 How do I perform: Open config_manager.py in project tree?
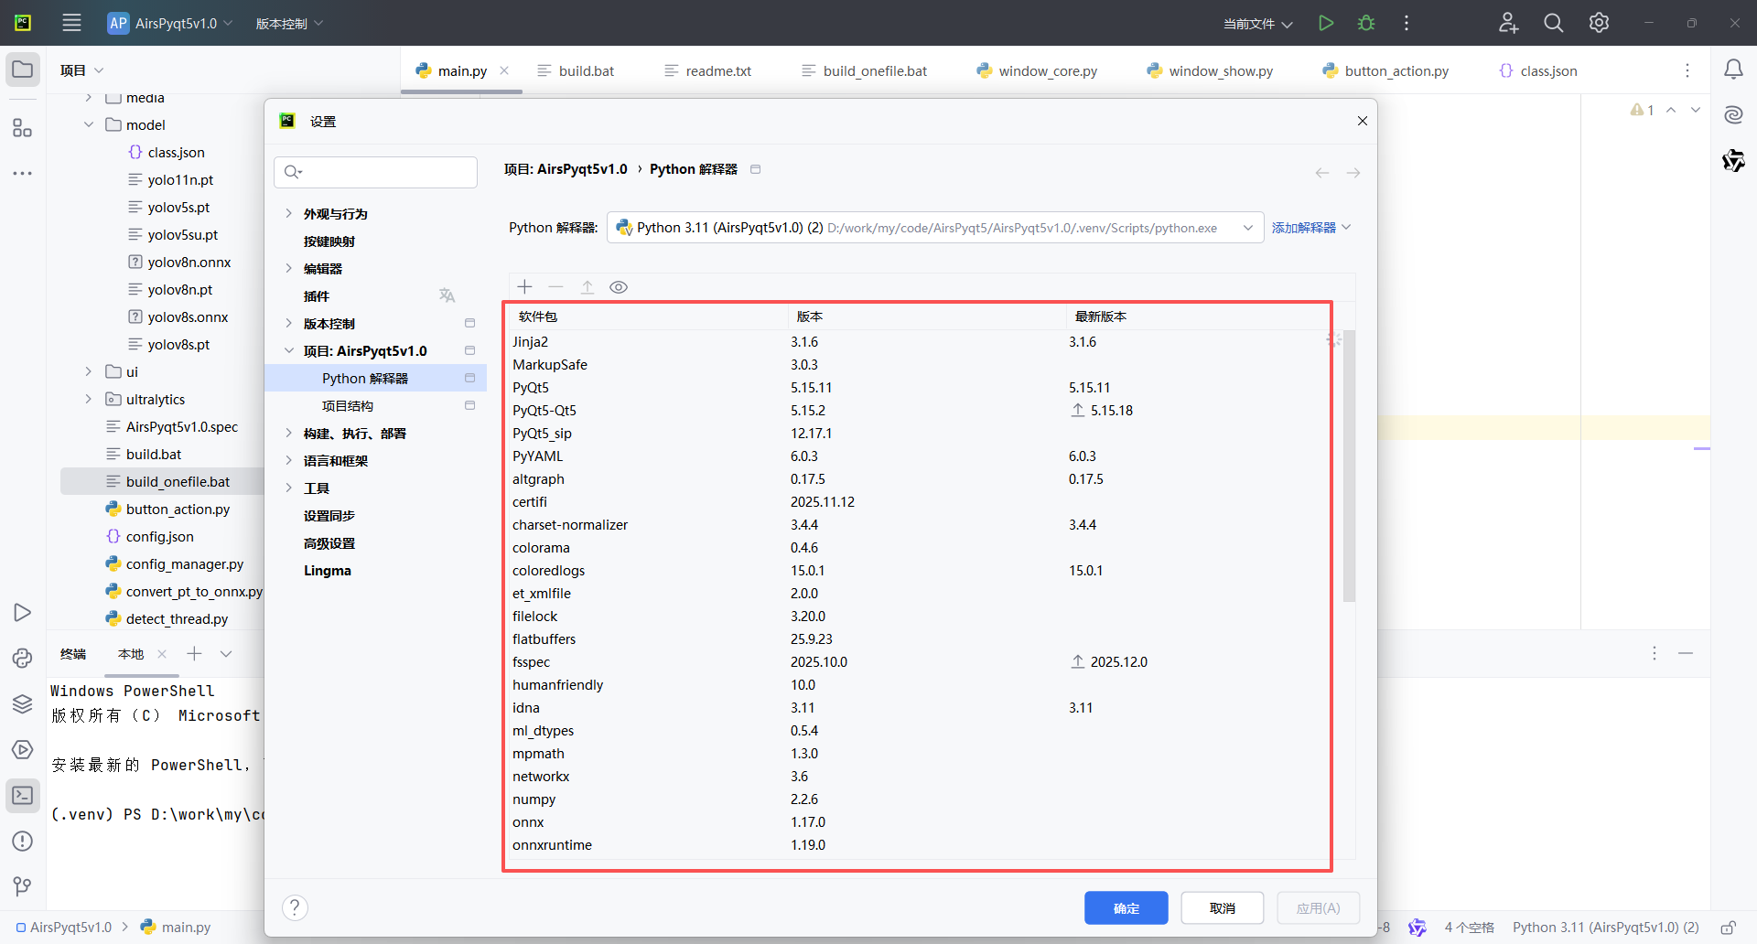[x=184, y=564]
